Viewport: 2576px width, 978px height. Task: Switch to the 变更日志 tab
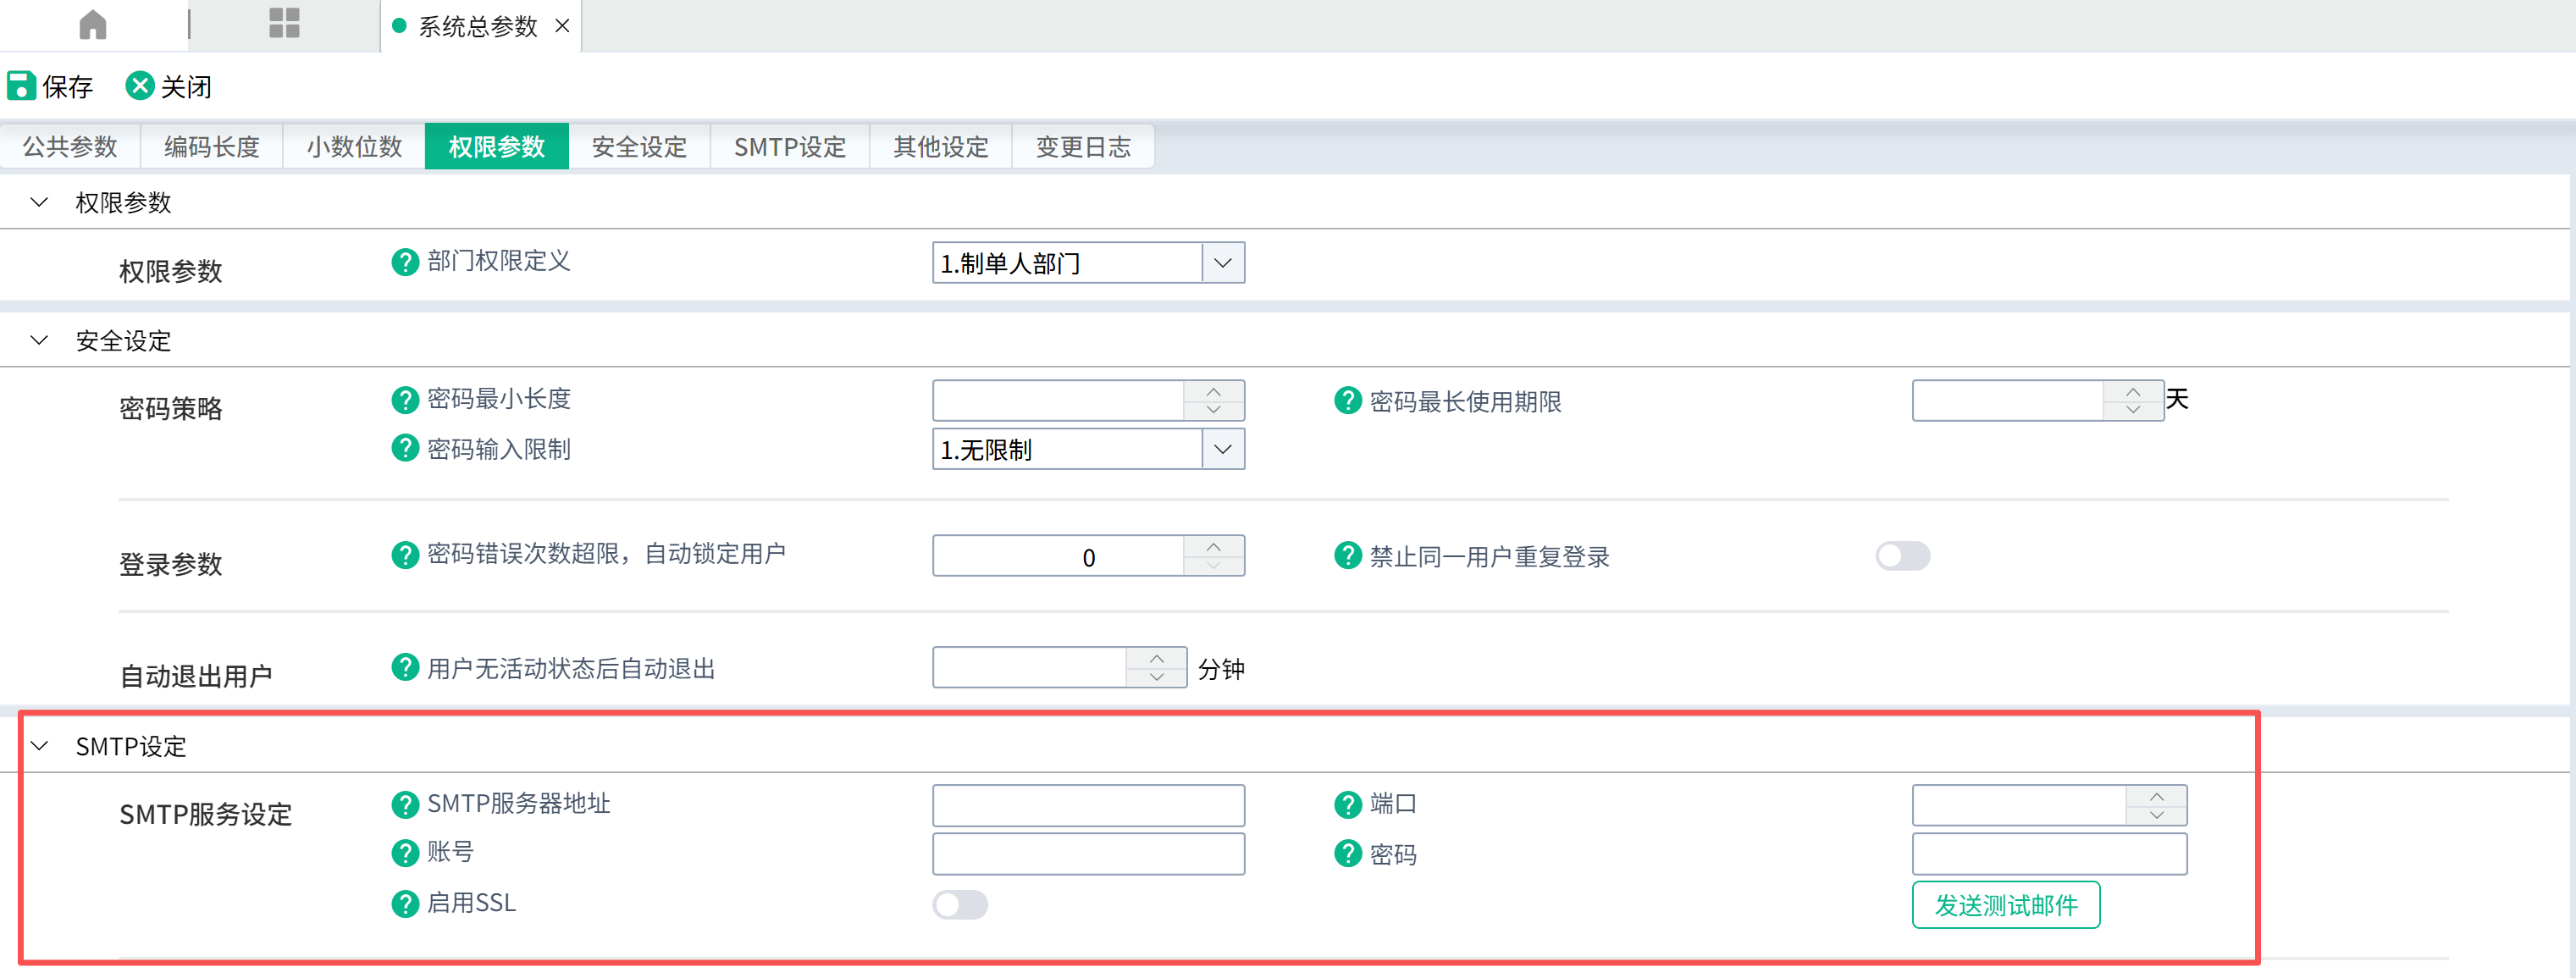pos(1083,147)
